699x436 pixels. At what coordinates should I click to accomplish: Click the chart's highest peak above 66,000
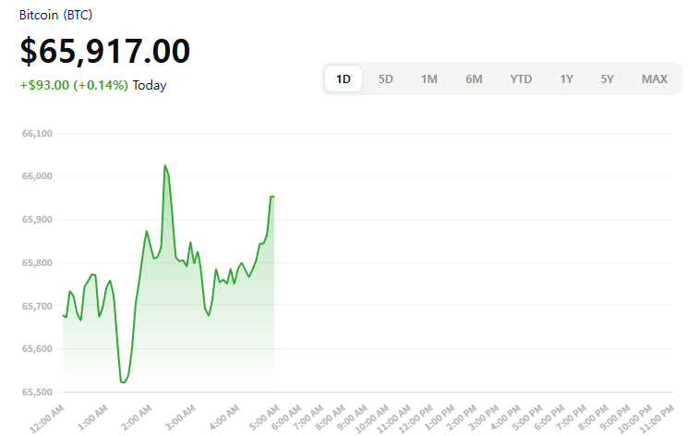165,166
